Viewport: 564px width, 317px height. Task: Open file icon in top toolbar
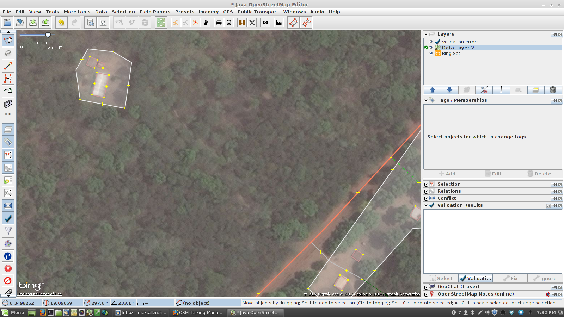7,23
